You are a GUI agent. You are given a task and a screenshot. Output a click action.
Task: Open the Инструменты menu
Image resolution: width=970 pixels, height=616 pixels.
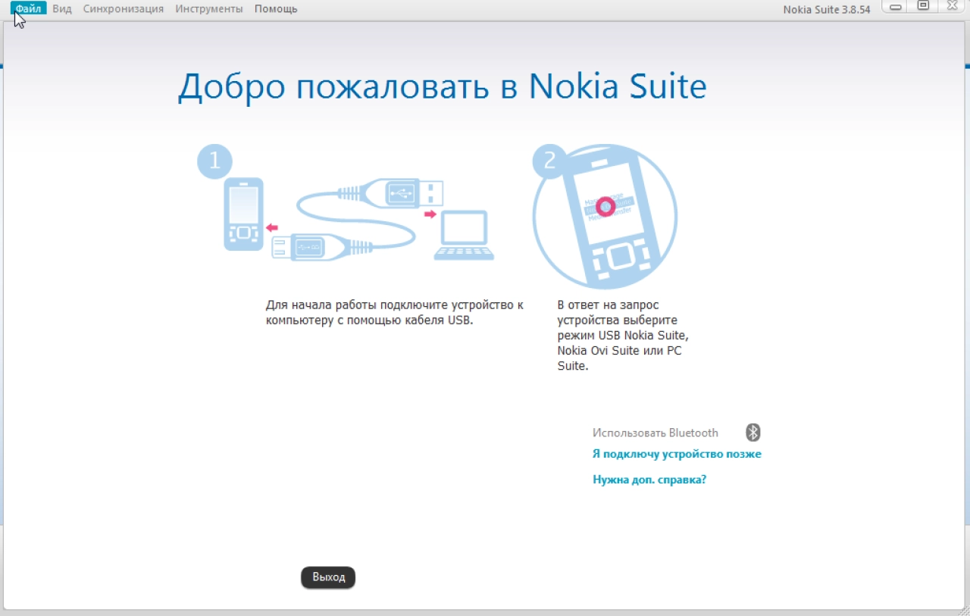(x=209, y=8)
